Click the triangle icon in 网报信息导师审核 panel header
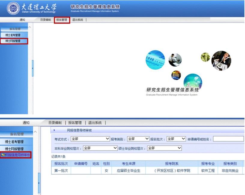The width and height of the screenshot is (245, 195). pyautogui.click(x=54, y=130)
